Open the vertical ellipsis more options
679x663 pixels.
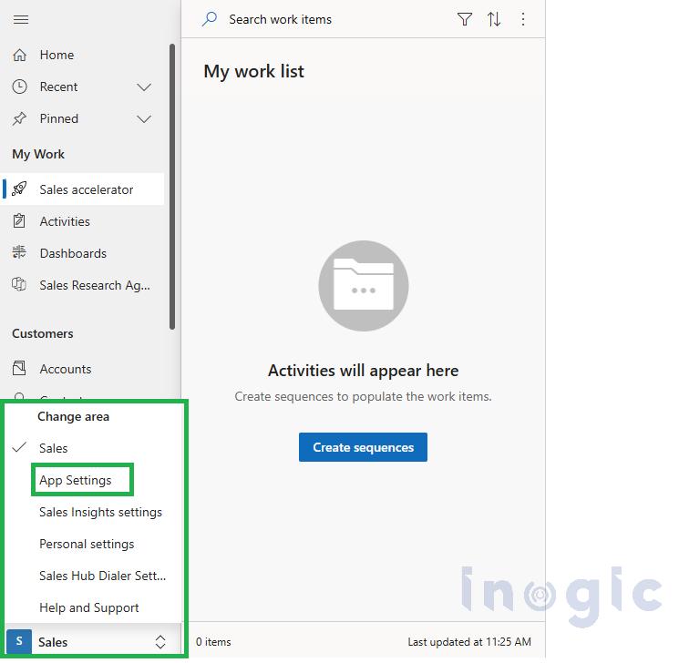523,19
